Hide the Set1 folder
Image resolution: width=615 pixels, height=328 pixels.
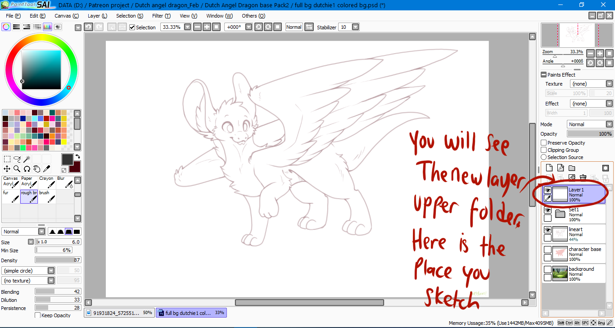point(547,210)
